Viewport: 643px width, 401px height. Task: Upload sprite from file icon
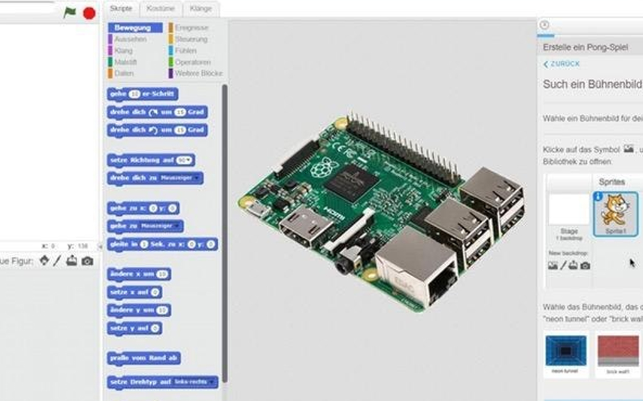click(72, 261)
